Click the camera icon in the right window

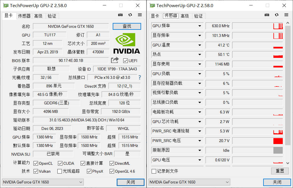[267, 15]
